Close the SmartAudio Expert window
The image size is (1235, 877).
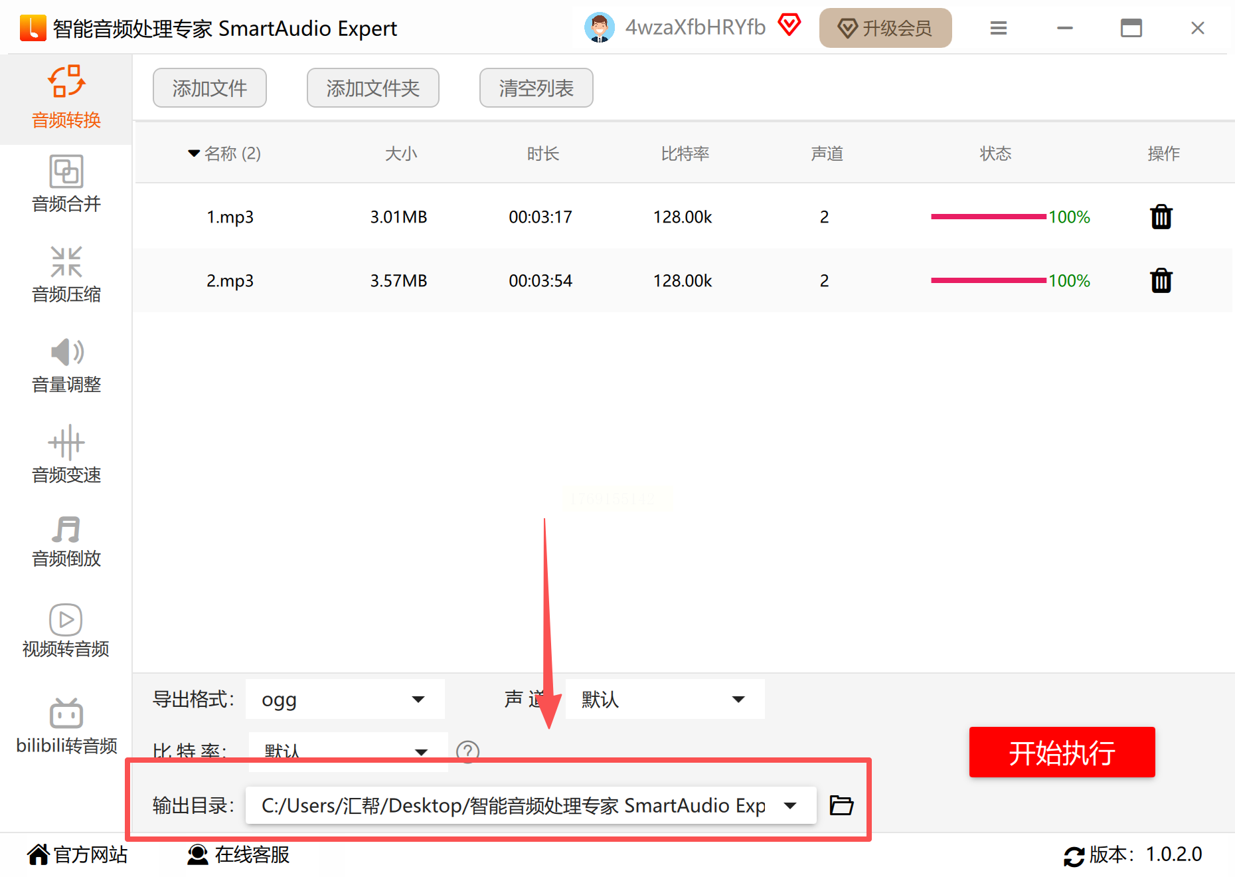[x=1198, y=28]
